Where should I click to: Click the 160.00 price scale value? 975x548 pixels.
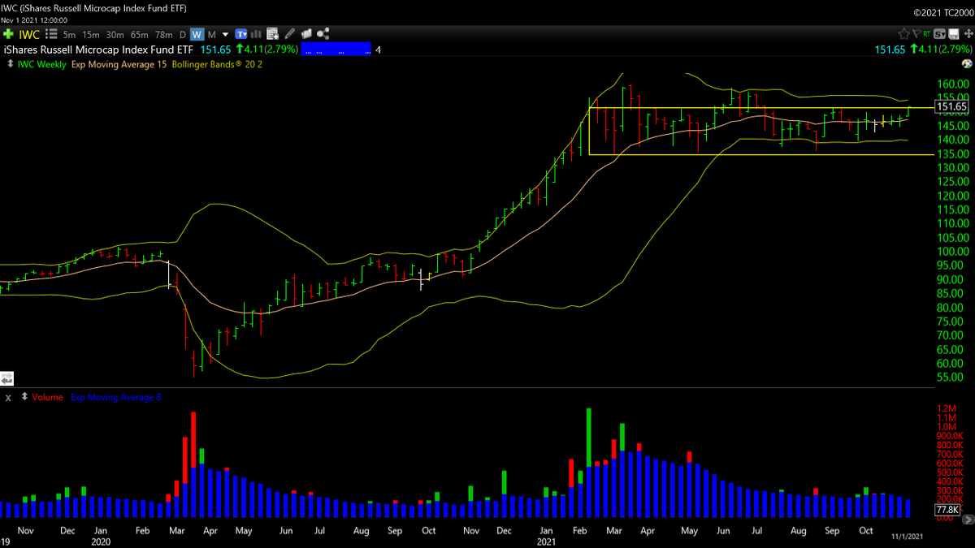coord(951,84)
